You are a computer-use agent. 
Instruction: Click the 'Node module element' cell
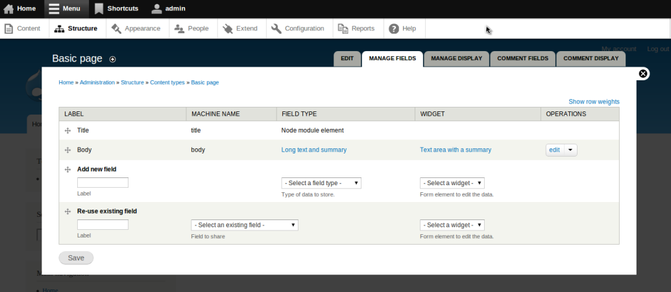(312, 131)
